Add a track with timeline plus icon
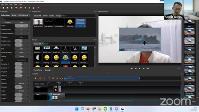The width and height of the screenshot is (199, 112). click(35, 78)
